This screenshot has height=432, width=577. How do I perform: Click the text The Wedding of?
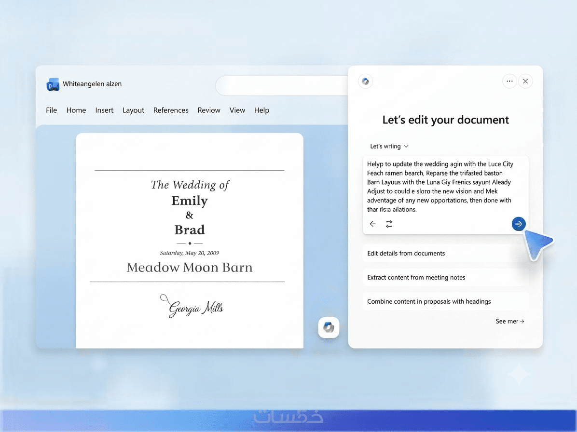pos(190,185)
